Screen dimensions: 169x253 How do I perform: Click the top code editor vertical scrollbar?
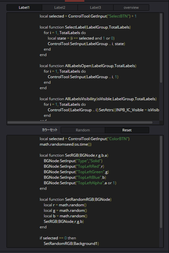click(x=161, y=48)
